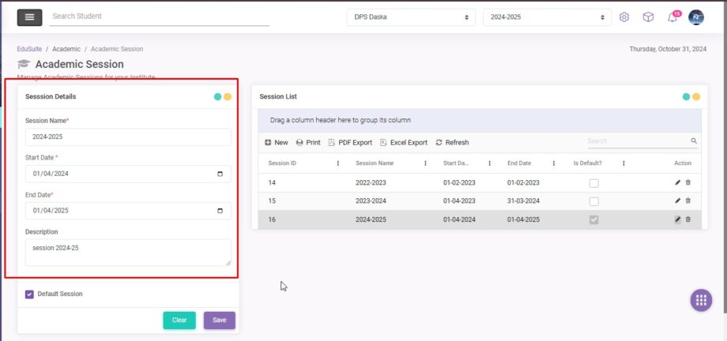727x341 pixels.
Task: Click Excel Export in the toolbar
Action: click(x=403, y=143)
